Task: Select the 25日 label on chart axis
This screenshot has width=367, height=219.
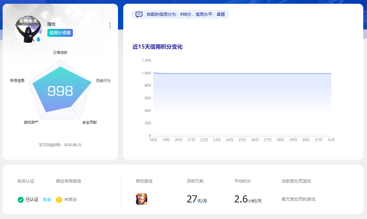Action: click(242, 140)
